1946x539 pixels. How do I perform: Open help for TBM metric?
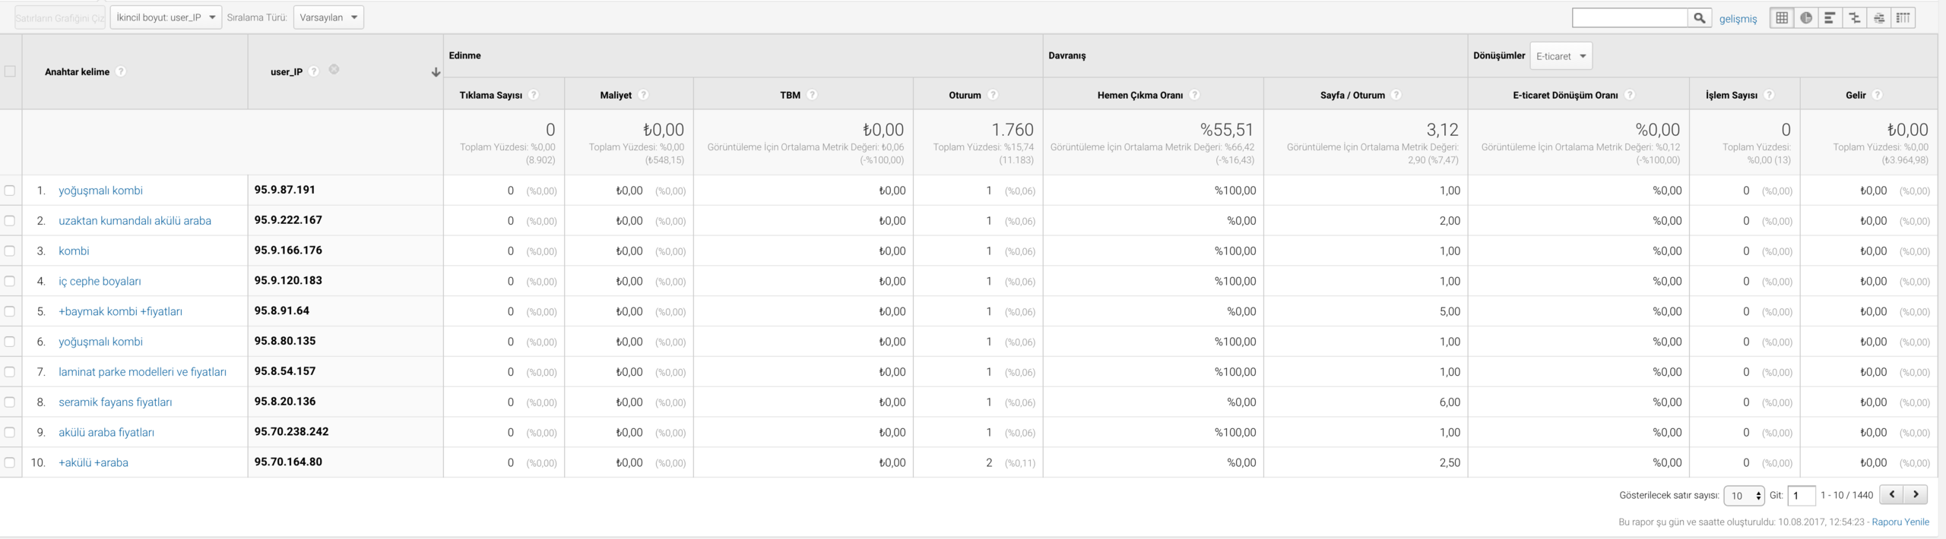coord(812,95)
